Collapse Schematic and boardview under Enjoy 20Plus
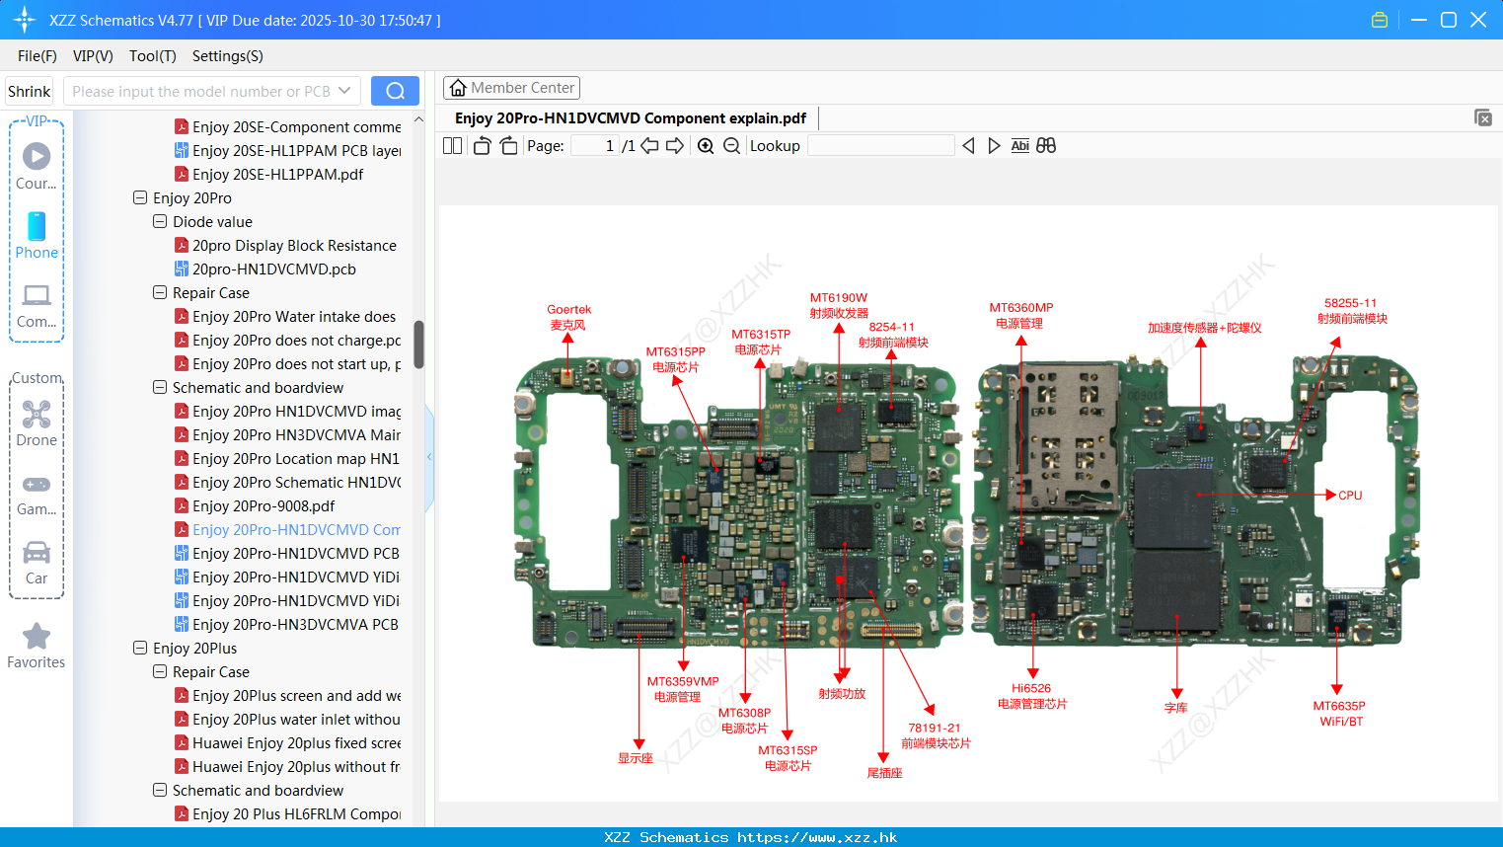 tap(160, 790)
